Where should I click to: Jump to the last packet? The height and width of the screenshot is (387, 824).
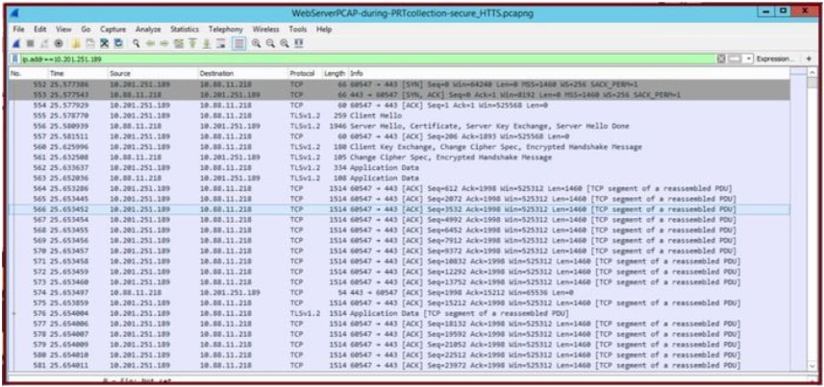(207, 43)
